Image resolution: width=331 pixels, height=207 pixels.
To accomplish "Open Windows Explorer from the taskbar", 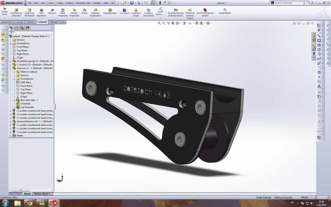I will pyautogui.click(x=17, y=203).
